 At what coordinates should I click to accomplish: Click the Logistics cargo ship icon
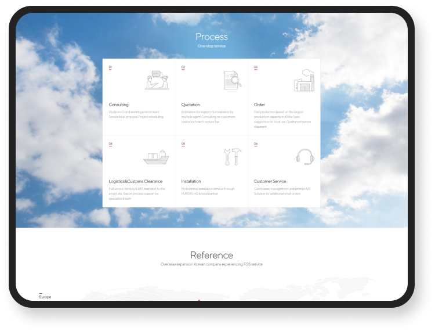[155, 157]
